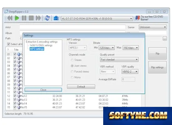The width and height of the screenshot is (172, 125).
Task: Refresh the disc with blue arrows icon
Action: pos(47,18)
